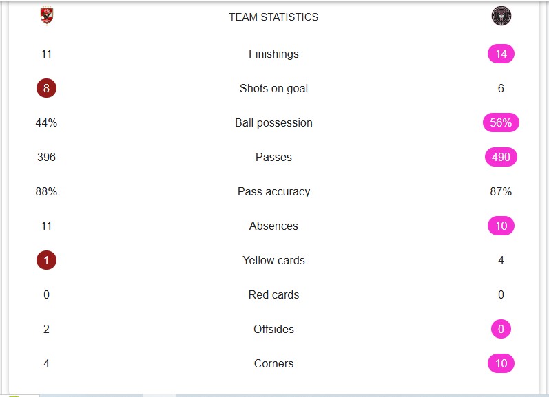Select the pink 56% Ball possession badge
Image resolution: width=549 pixels, height=397 pixels.
(501, 122)
